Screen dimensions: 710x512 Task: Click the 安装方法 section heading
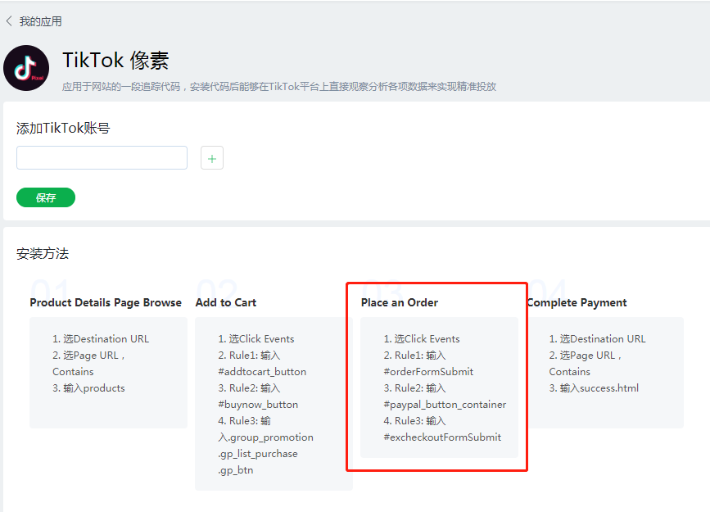[43, 253]
